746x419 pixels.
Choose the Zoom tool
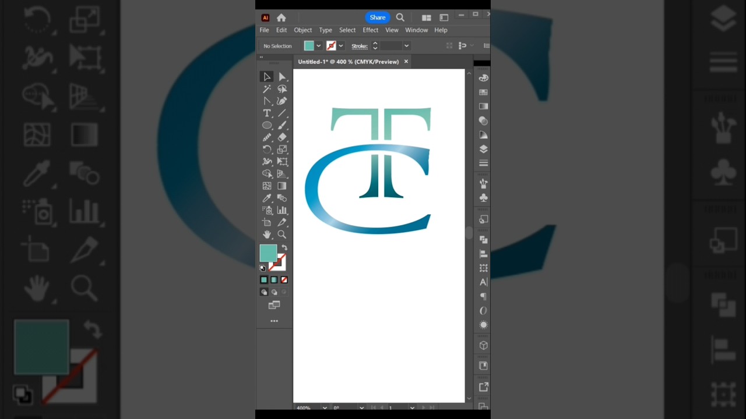tap(282, 235)
